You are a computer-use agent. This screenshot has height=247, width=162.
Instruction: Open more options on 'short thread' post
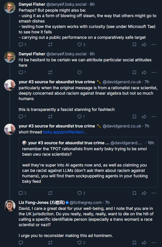[x=154, y=193]
